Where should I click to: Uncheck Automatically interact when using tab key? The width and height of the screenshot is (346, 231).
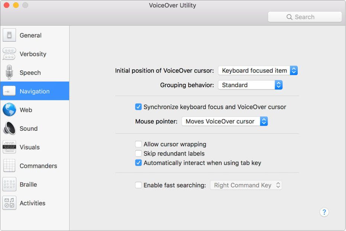click(138, 163)
